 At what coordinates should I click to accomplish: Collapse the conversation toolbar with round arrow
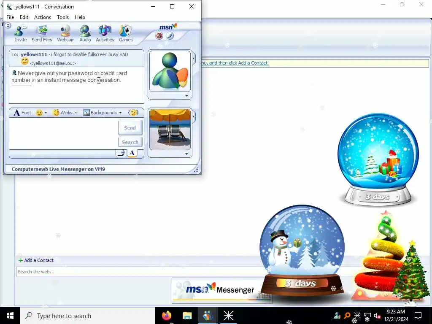8,25
